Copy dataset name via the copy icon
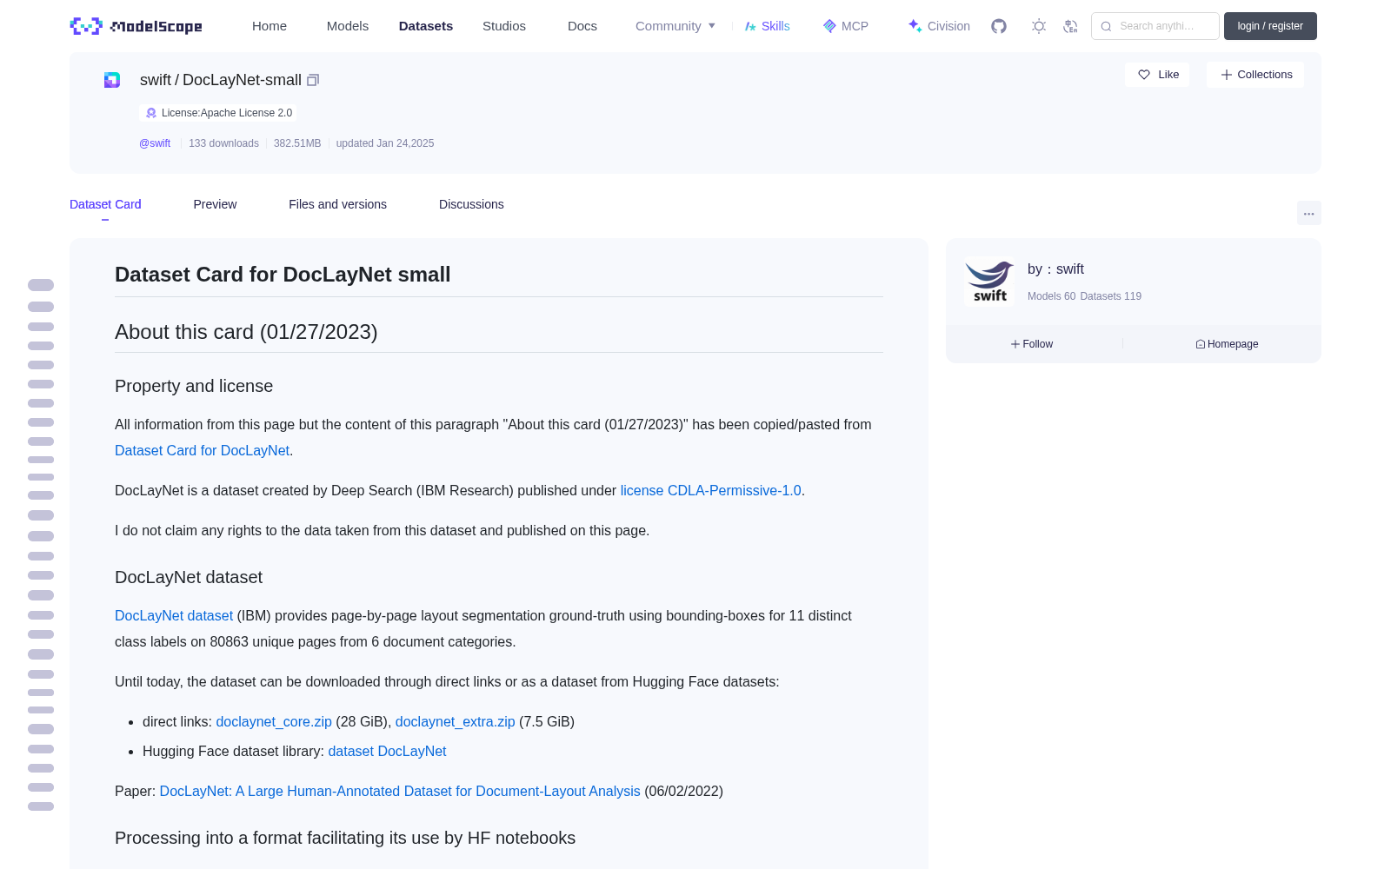 click(x=313, y=80)
